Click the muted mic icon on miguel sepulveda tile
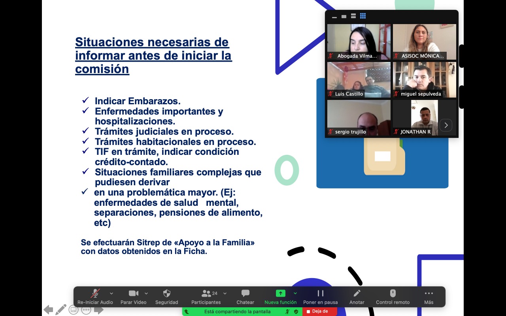 tap(396, 94)
